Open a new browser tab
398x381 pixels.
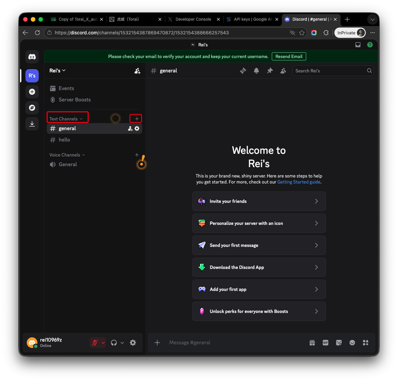click(x=347, y=19)
